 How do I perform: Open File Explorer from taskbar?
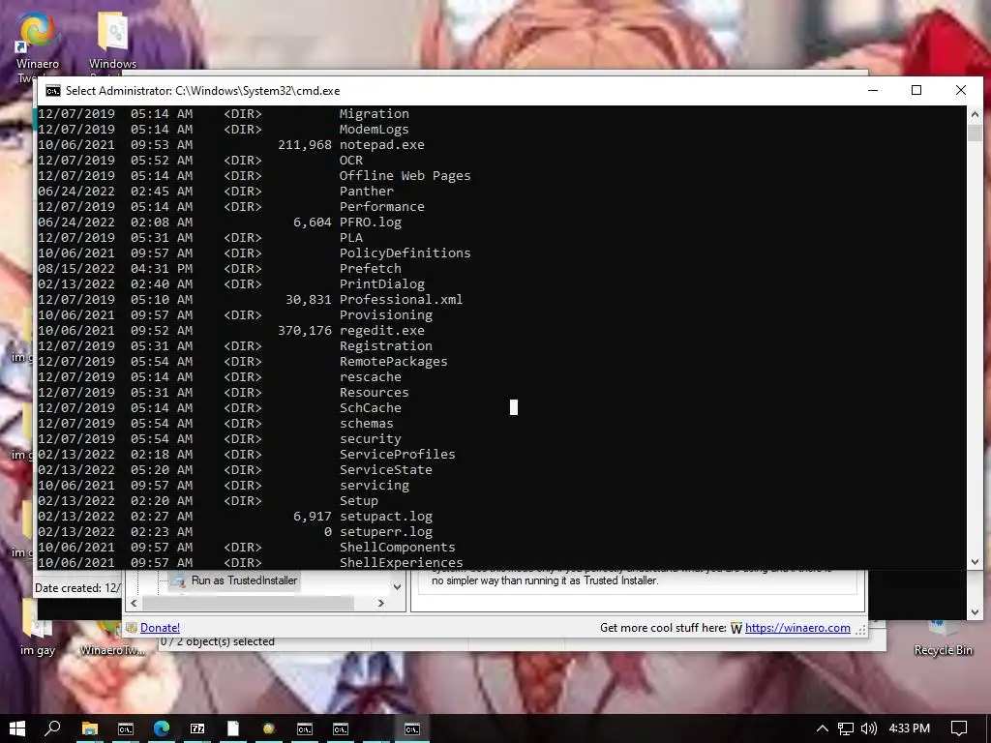click(90, 728)
